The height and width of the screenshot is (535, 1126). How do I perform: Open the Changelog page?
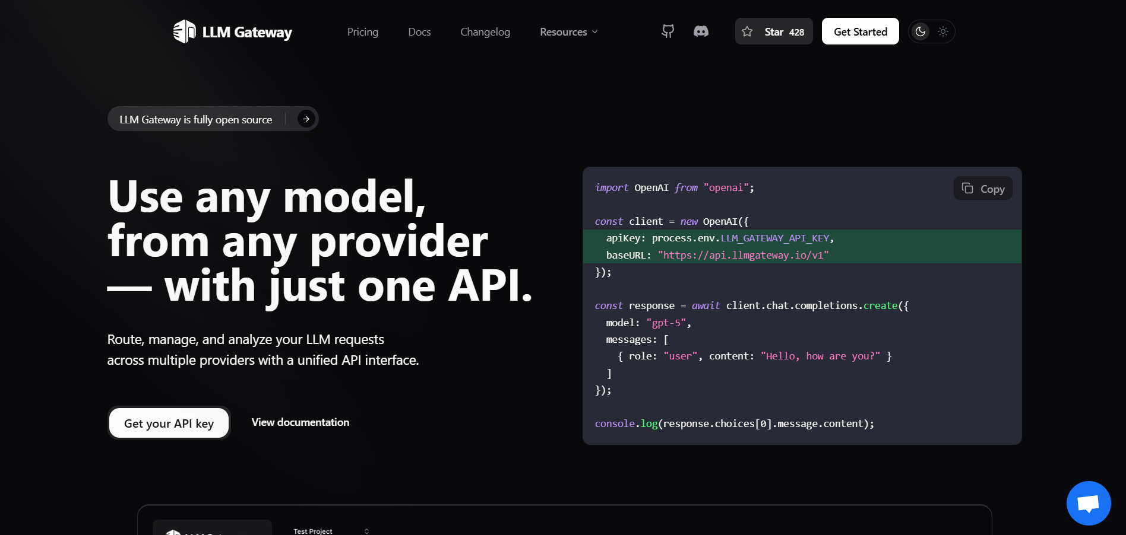pos(485,32)
